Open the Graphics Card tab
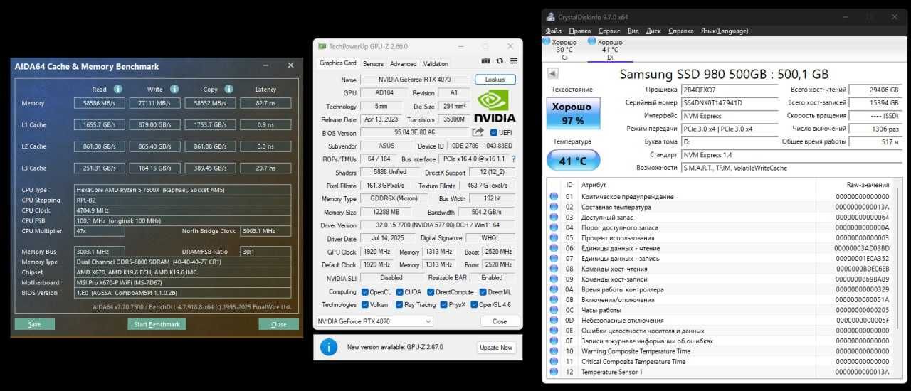911x391 pixels. coord(338,63)
